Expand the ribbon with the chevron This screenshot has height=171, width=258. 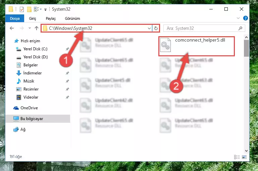238,18
